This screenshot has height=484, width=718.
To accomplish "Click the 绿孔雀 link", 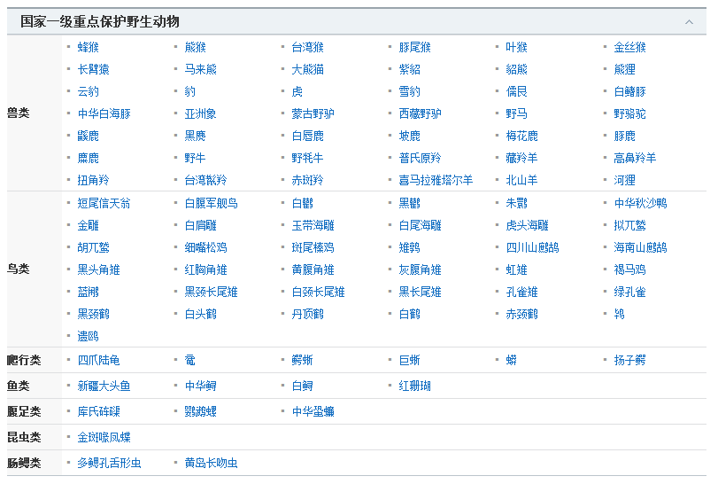I will click(x=629, y=292).
